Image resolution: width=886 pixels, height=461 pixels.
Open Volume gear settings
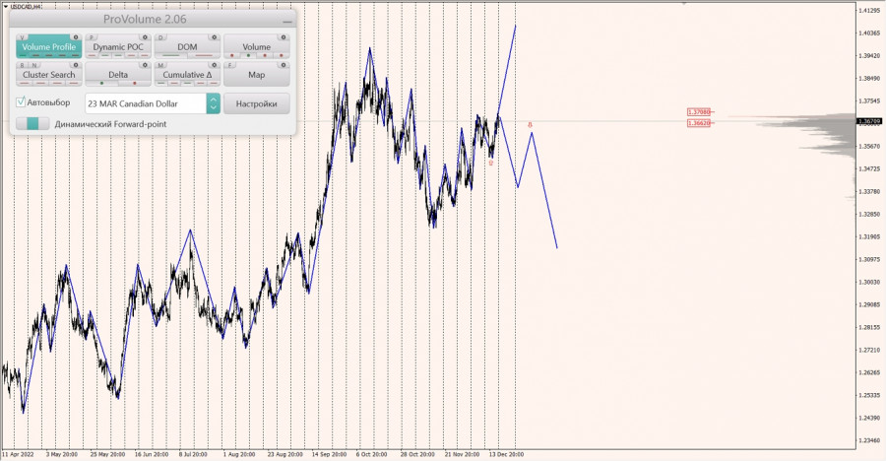tap(284, 37)
